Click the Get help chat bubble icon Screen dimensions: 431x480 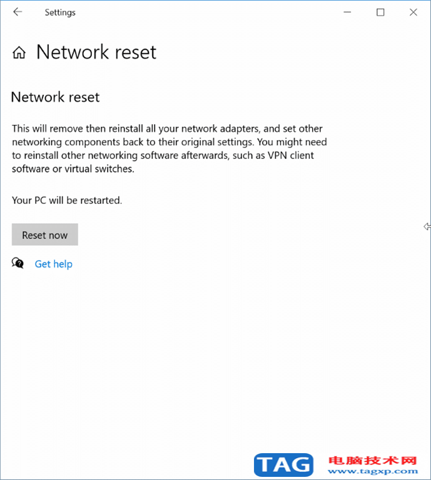(18, 263)
